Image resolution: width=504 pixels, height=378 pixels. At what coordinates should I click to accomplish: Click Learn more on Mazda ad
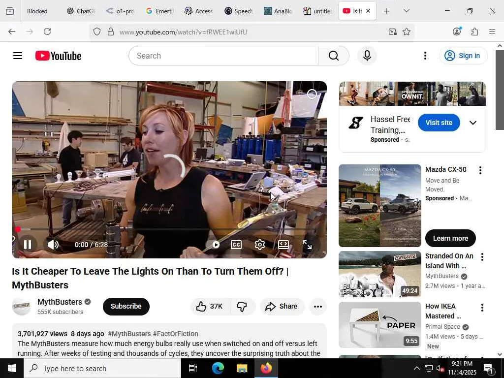tap(450, 238)
